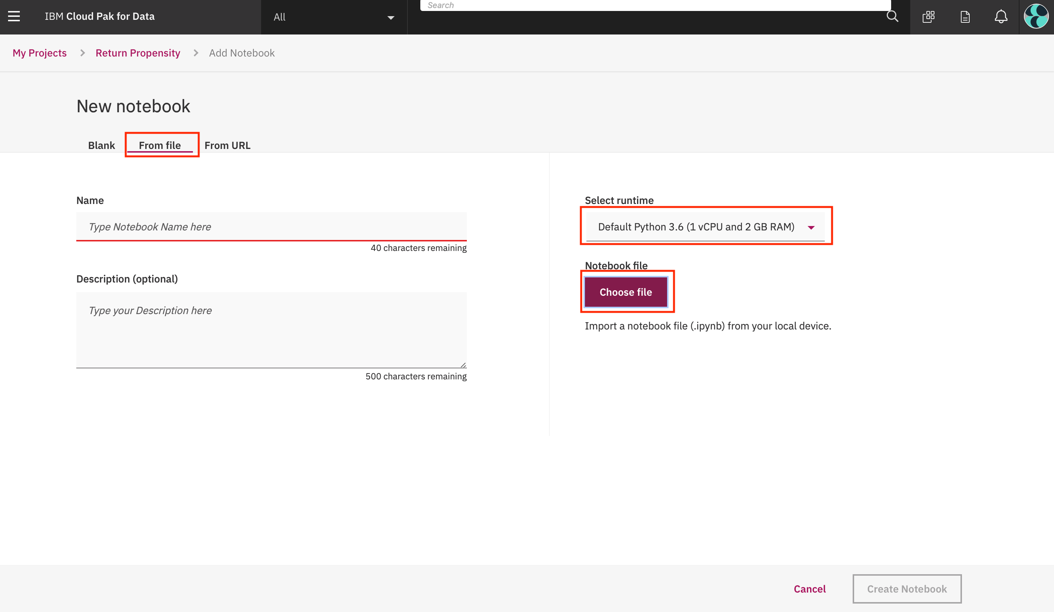
Task: Switch to the From URL tab
Action: click(x=227, y=145)
